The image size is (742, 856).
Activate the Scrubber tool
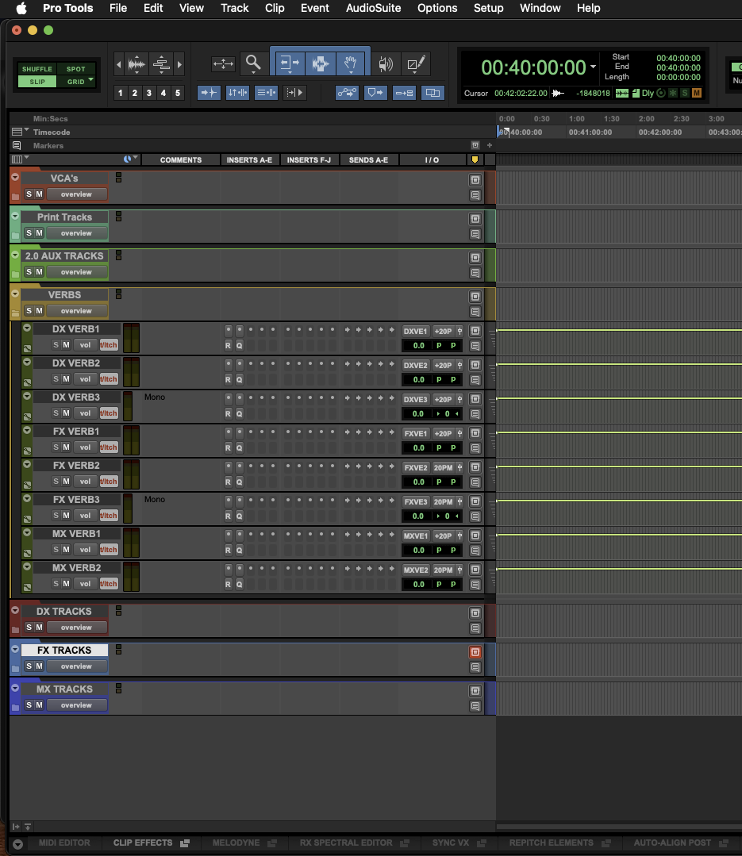[x=386, y=63]
